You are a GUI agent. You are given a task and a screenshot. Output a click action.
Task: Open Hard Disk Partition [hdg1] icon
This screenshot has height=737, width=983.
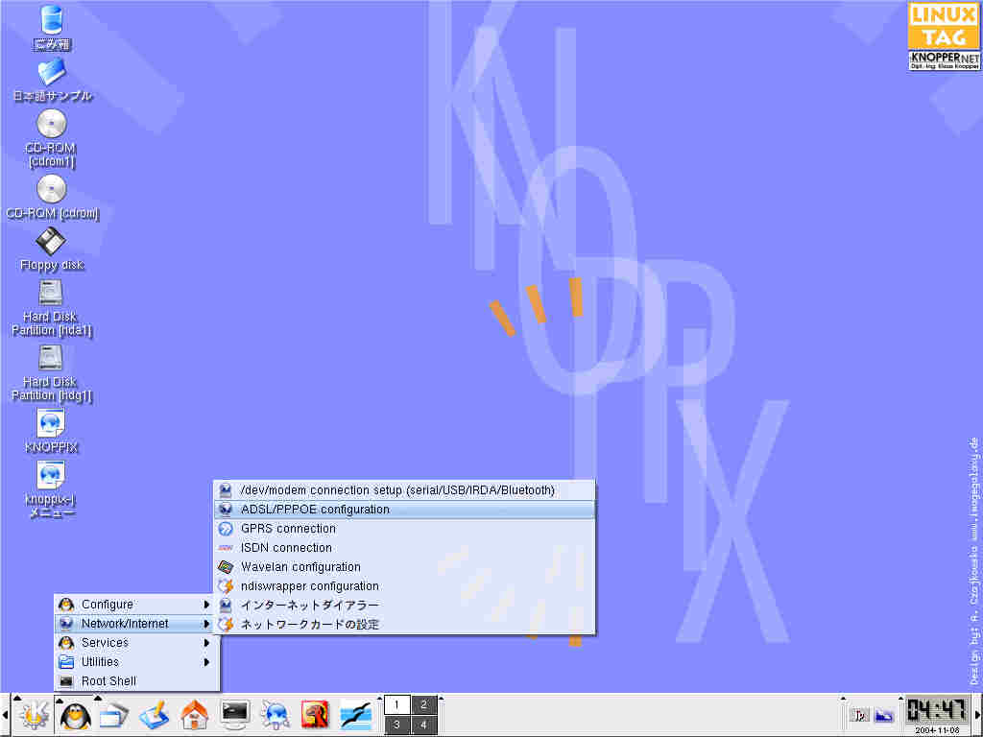(x=52, y=373)
